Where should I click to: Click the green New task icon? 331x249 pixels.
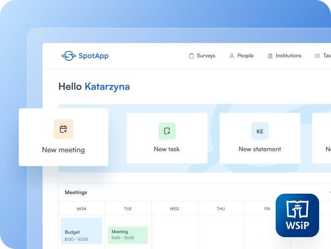[167, 131]
